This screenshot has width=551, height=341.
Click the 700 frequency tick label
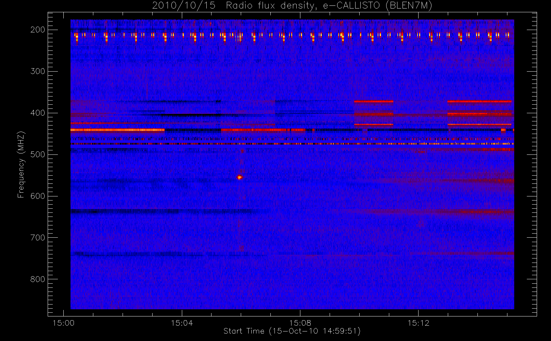37,238
